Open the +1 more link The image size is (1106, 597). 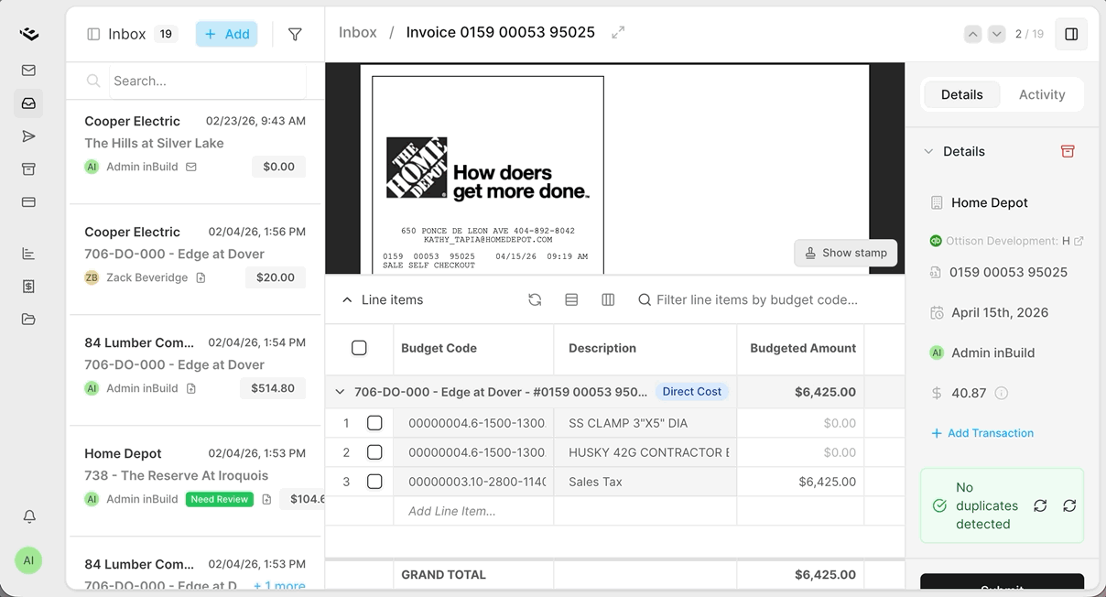tap(279, 586)
